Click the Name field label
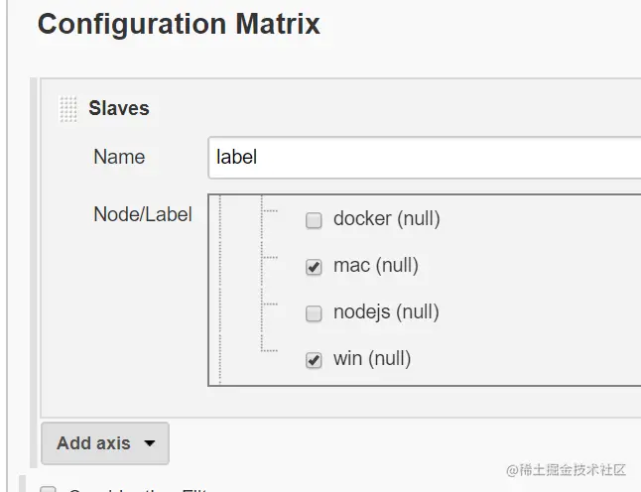The height and width of the screenshot is (492, 641). click(x=119, y=157)
